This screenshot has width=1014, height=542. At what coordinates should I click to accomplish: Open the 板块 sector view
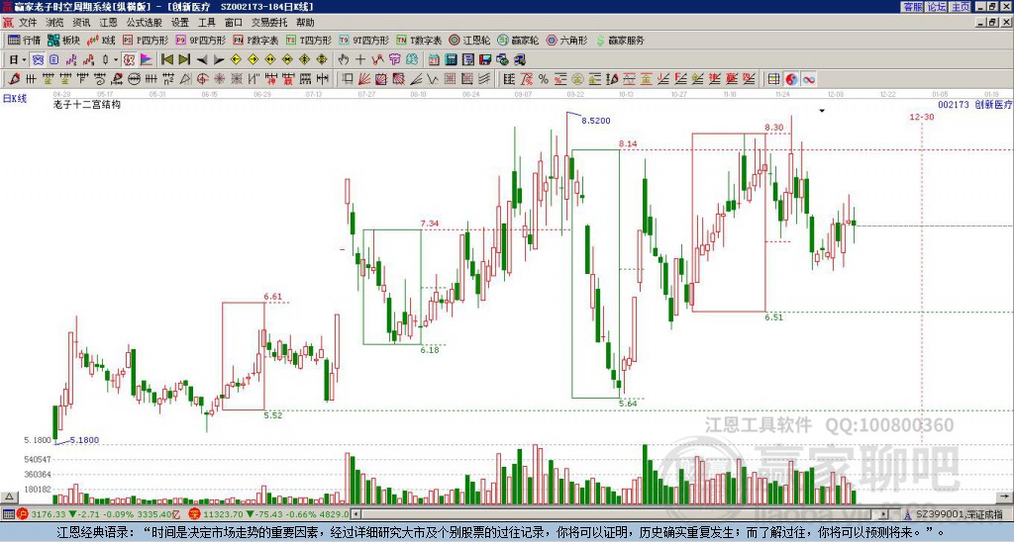(64, 40)
